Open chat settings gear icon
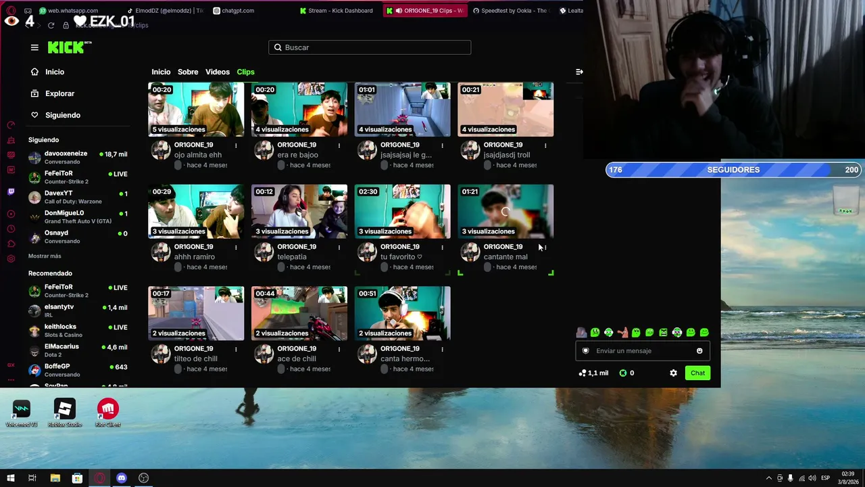 (x=673, y=373)
